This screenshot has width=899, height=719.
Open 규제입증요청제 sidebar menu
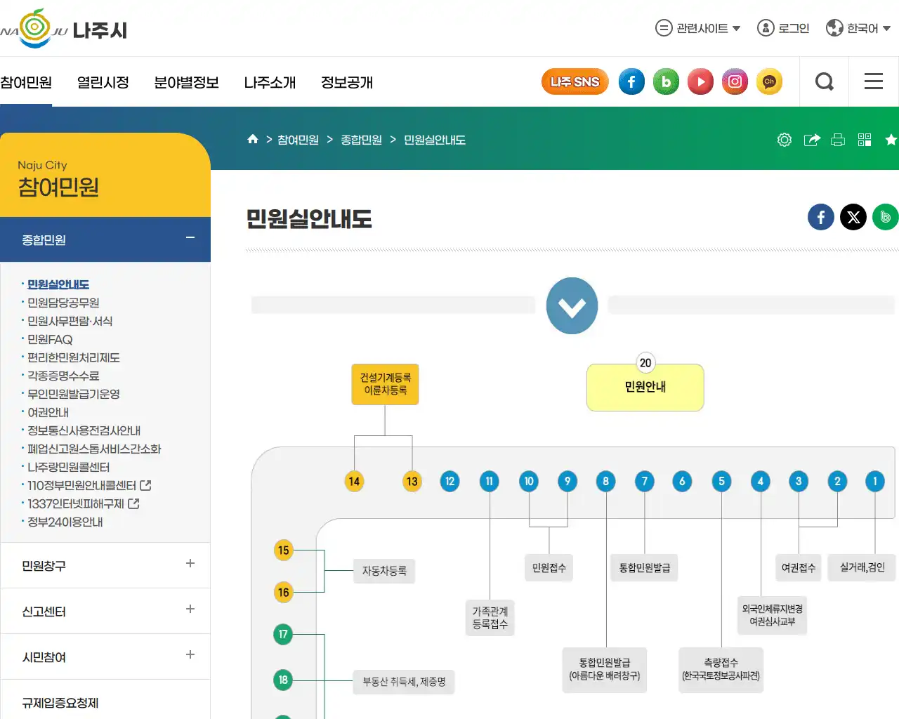[x=60, y=703]
